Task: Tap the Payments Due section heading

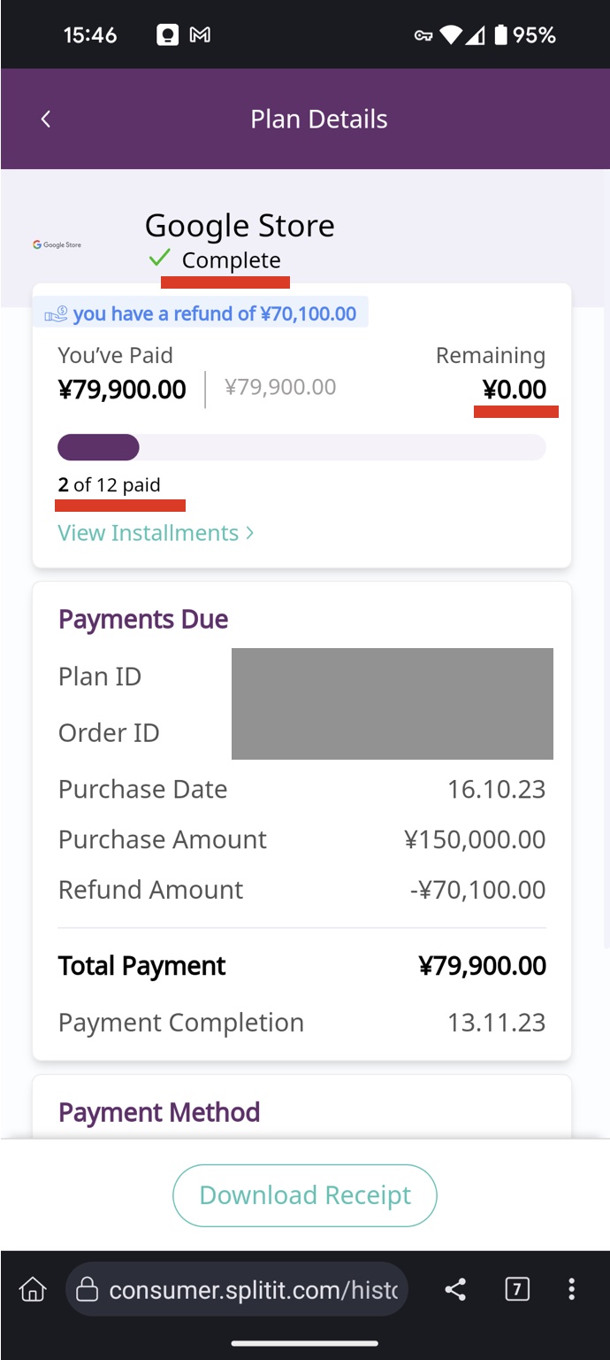Action: tap(143, 619)
